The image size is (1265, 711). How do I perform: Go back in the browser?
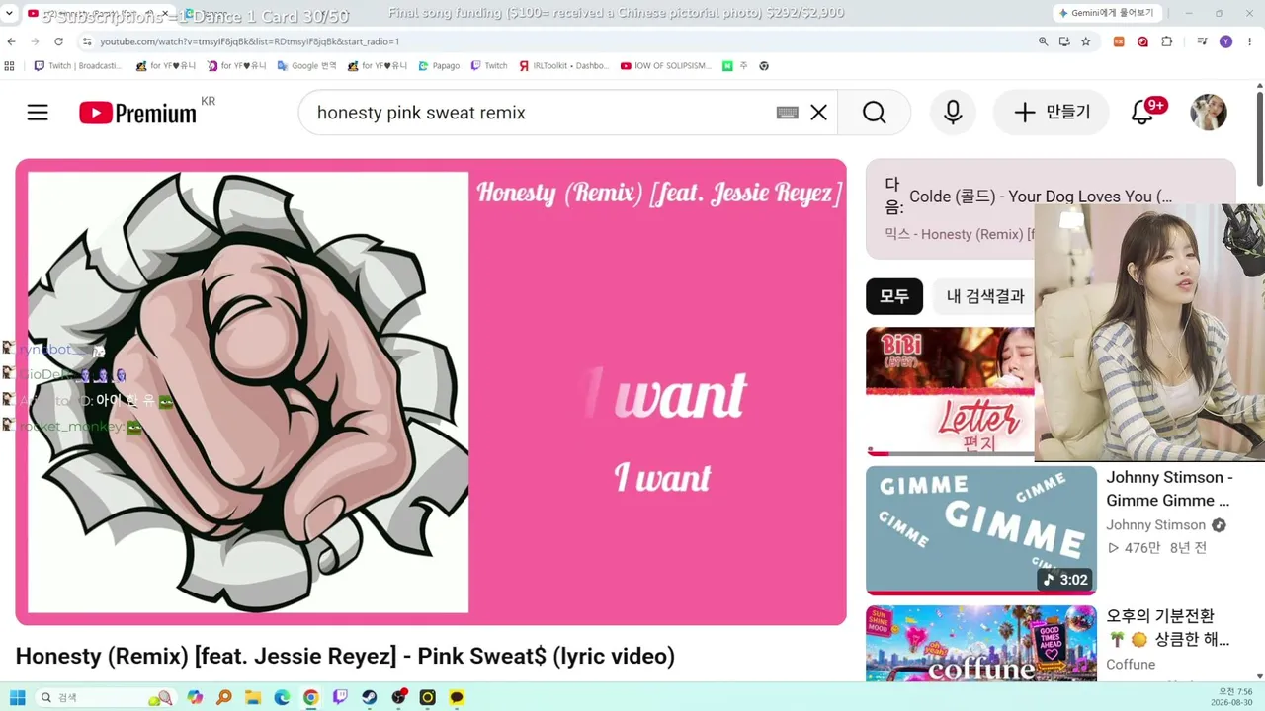[x=12, y=41]
